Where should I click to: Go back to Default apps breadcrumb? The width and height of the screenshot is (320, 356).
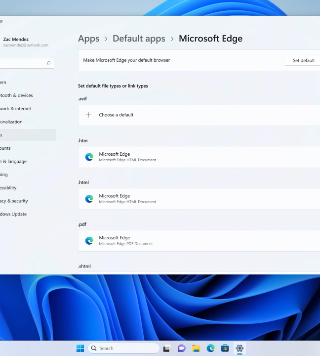[139, 39]
